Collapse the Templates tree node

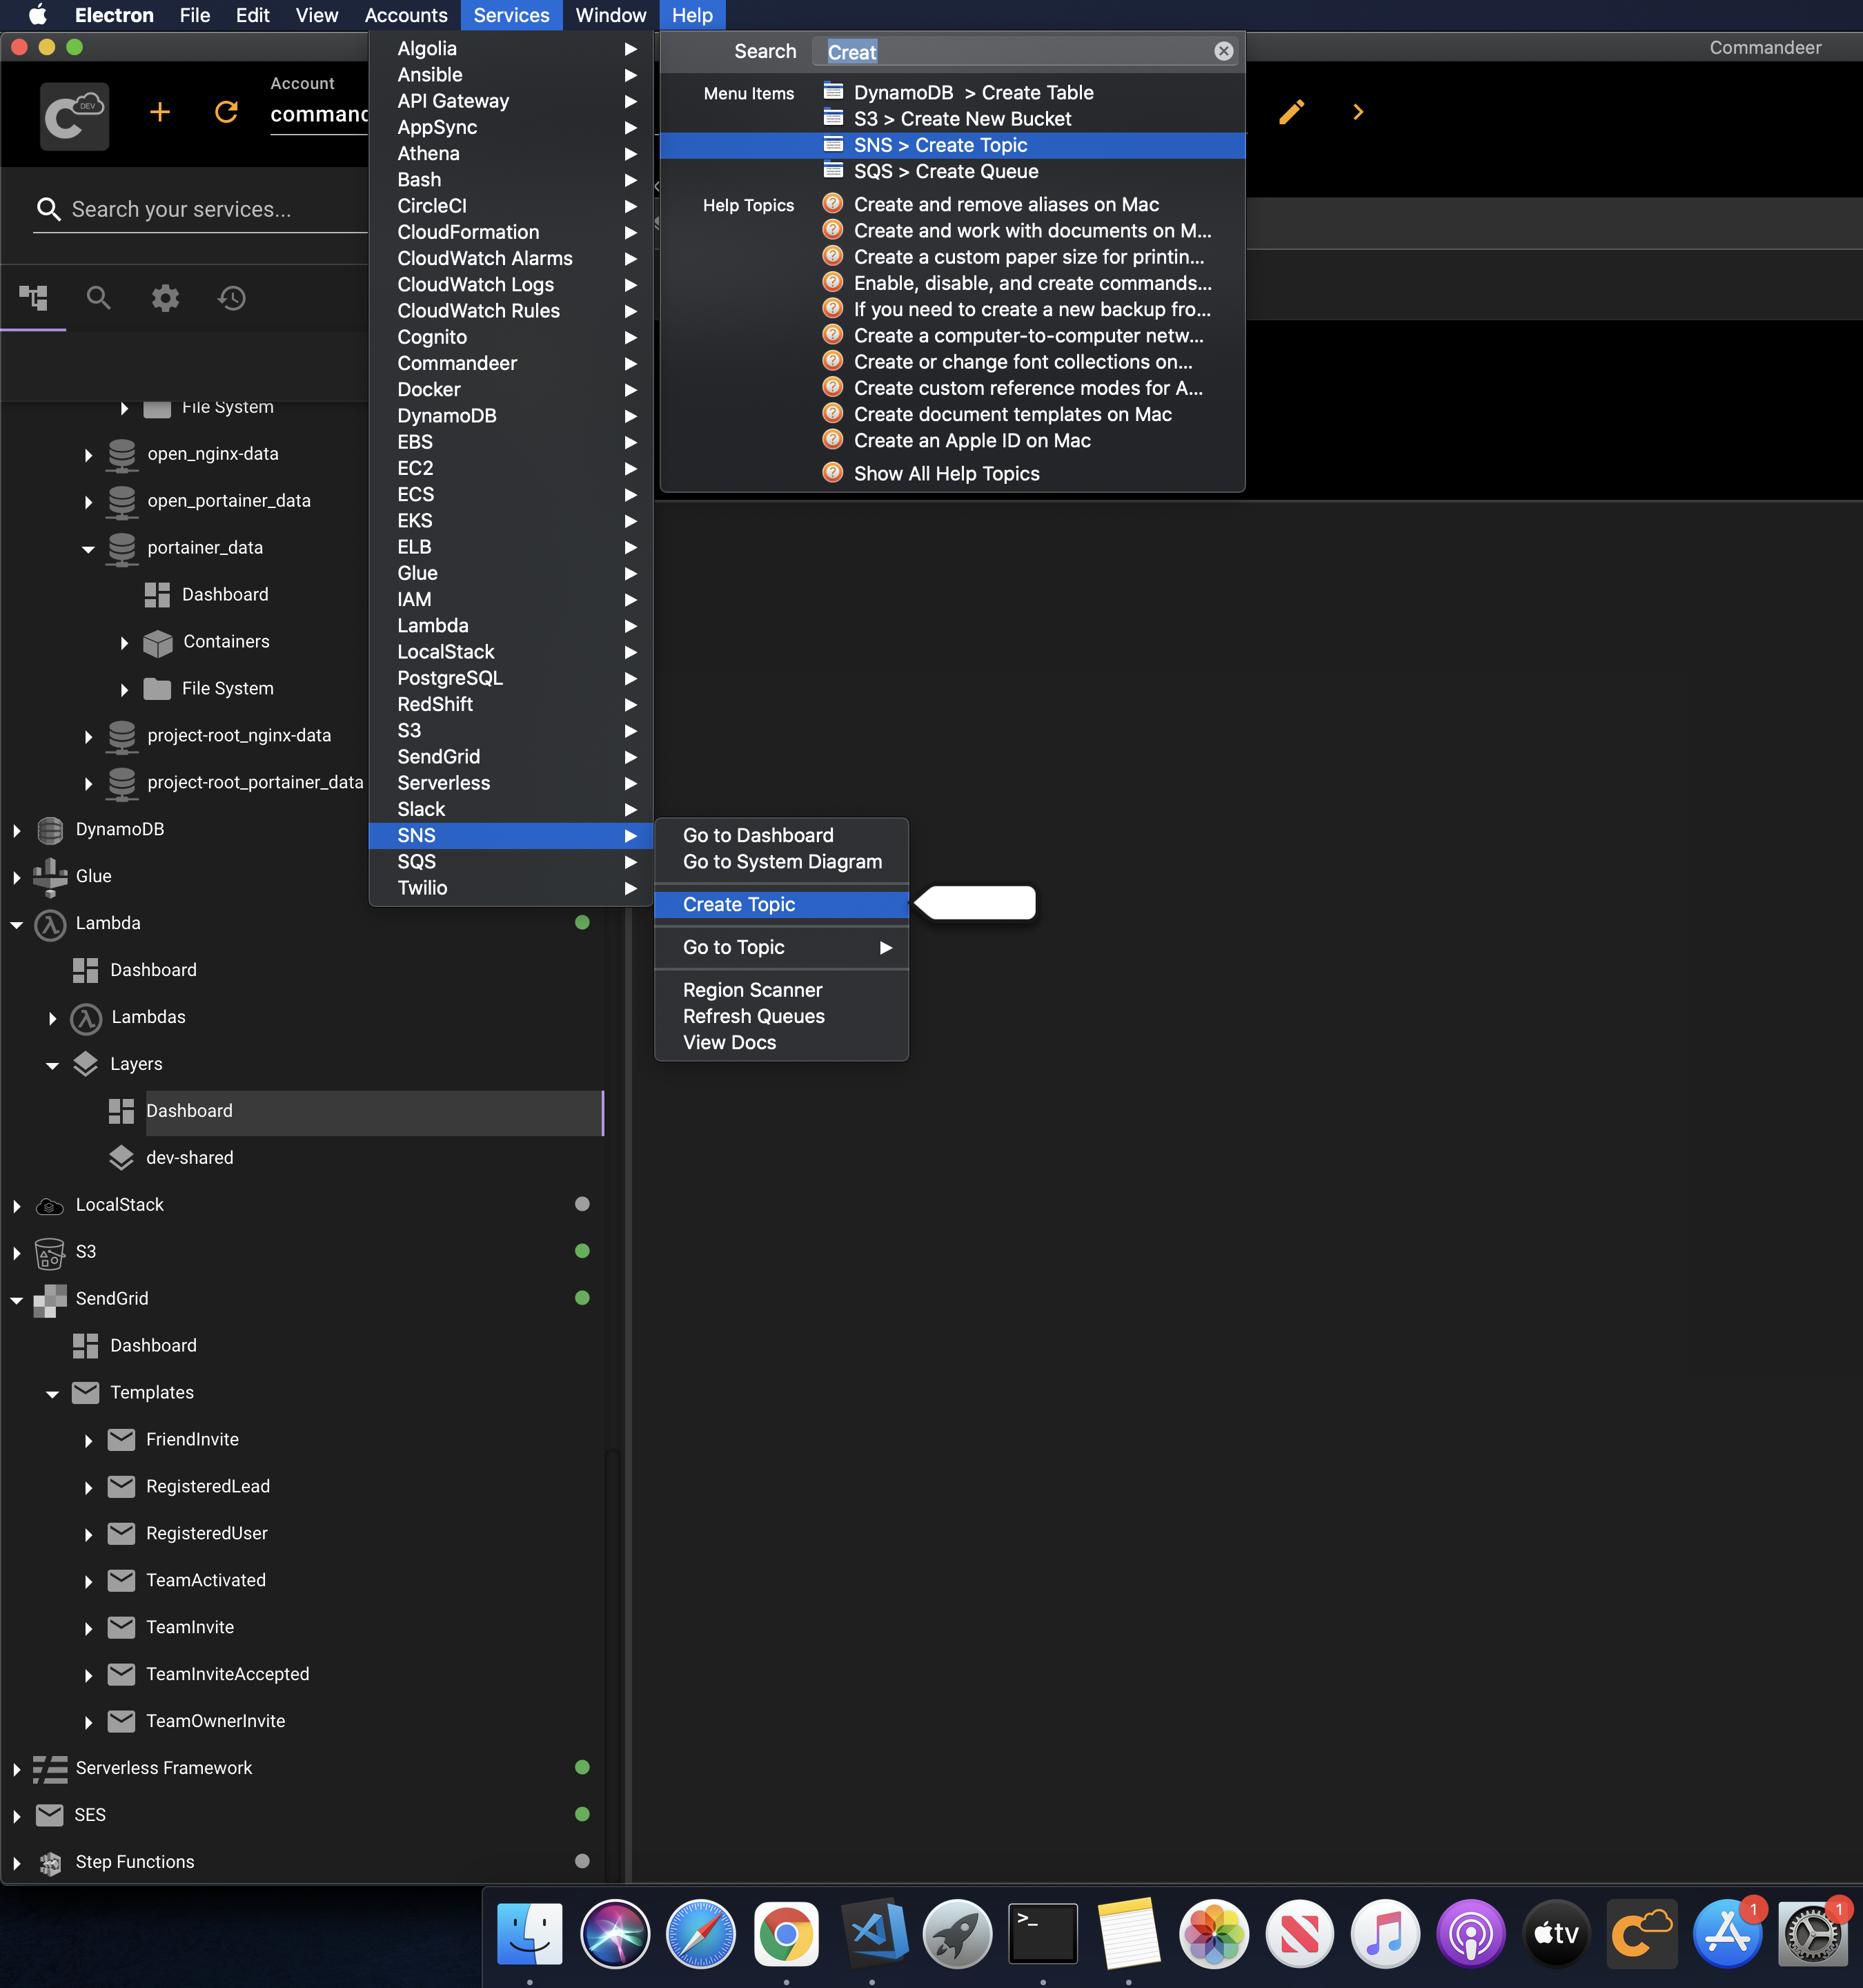pos(53,1394)
